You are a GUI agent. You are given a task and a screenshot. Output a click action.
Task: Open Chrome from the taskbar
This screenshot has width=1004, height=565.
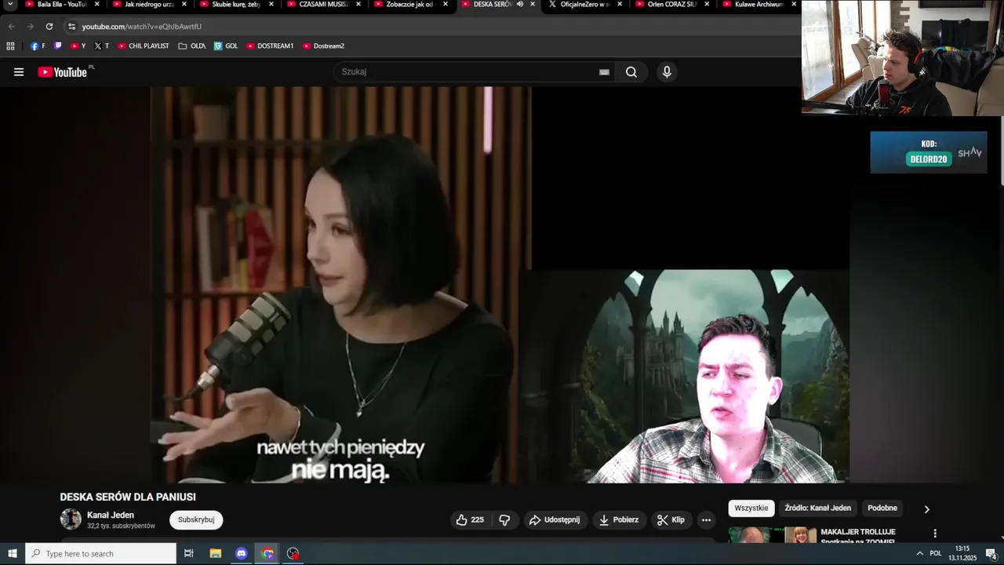[x=268, y=554]
